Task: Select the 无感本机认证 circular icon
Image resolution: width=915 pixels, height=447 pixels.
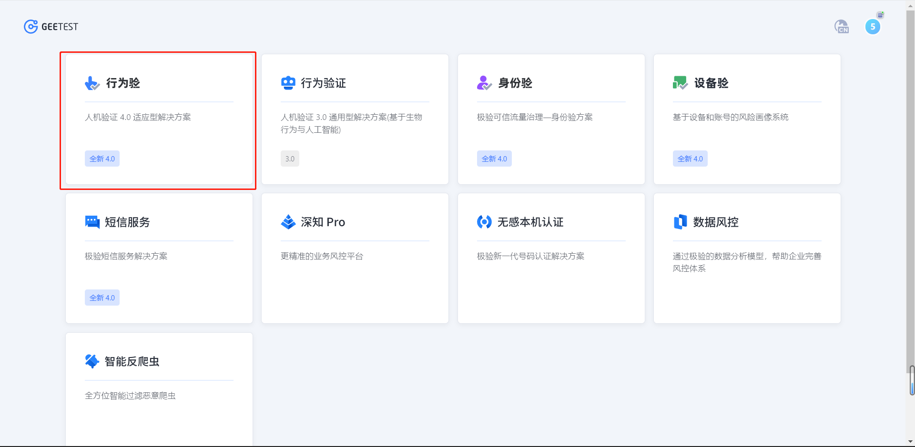Action: click(484, 221)
